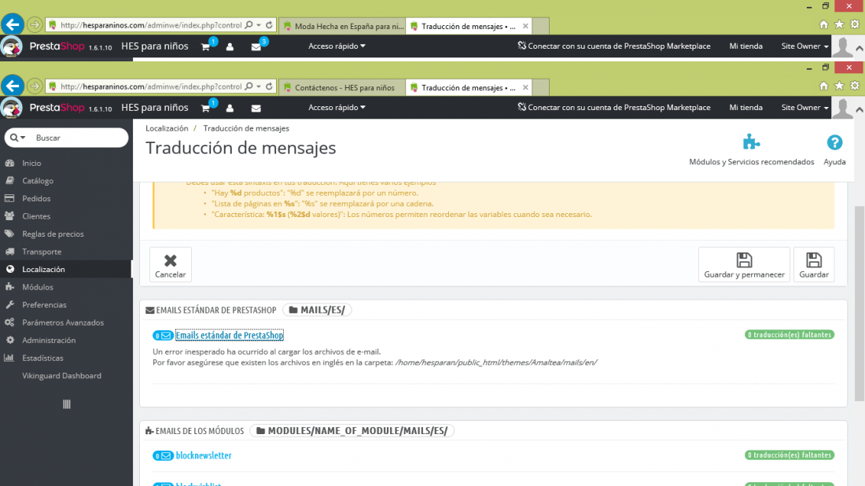This screenshot has height=486, width=865.
Task: Click user avatar in front PrestaShop header
Action: pyautogui.click(x=842, y=108)
